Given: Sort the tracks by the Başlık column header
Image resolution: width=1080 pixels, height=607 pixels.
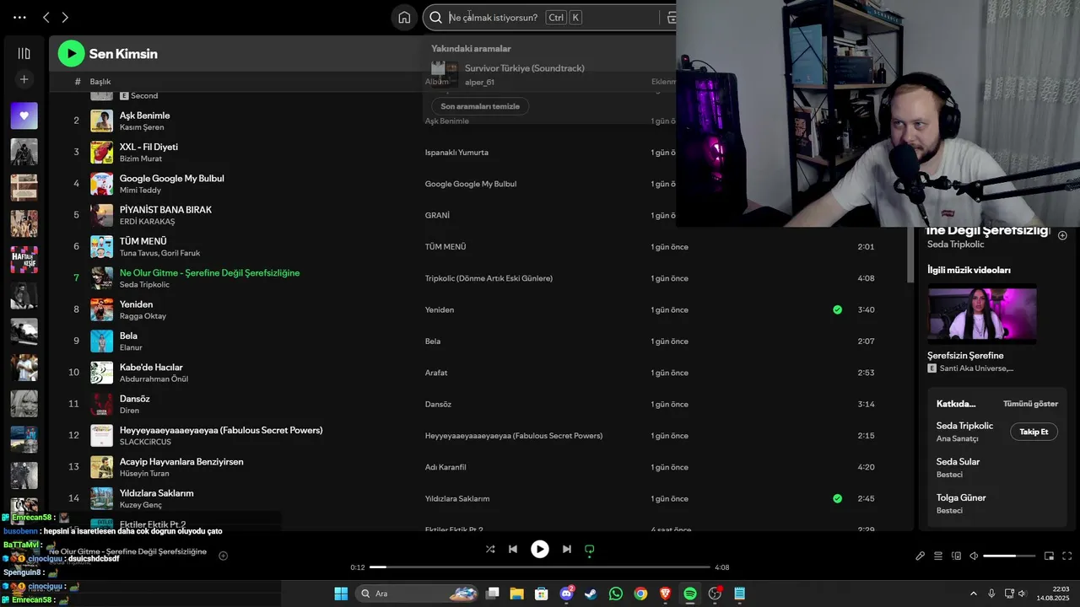Looking at the screenshot, I should 100,82.
